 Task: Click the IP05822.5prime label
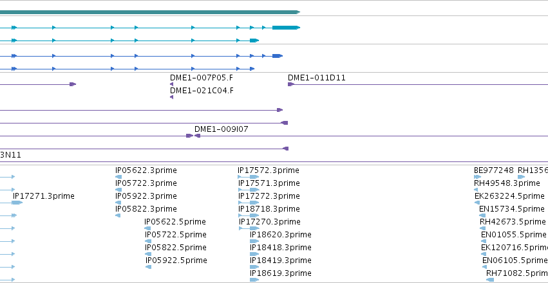176,248
